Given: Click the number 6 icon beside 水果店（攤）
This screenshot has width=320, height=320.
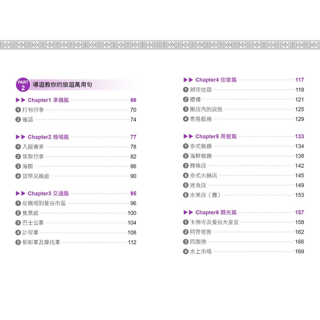Looking at the screenshot, I should tap(186, 195).
